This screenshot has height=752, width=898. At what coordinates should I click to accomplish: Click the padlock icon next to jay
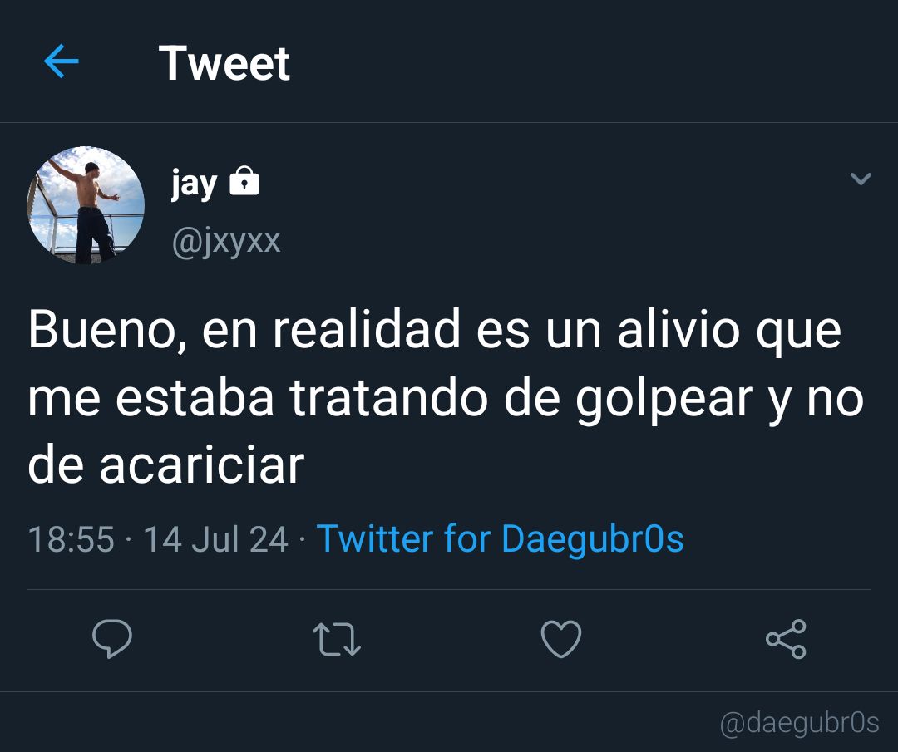[x=244, y=181]
